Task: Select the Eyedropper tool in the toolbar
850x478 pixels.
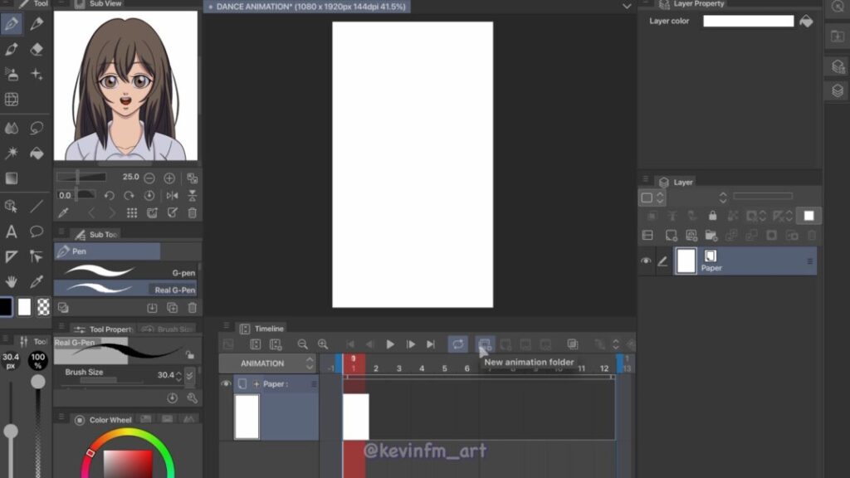Action: tap(37, 281)
